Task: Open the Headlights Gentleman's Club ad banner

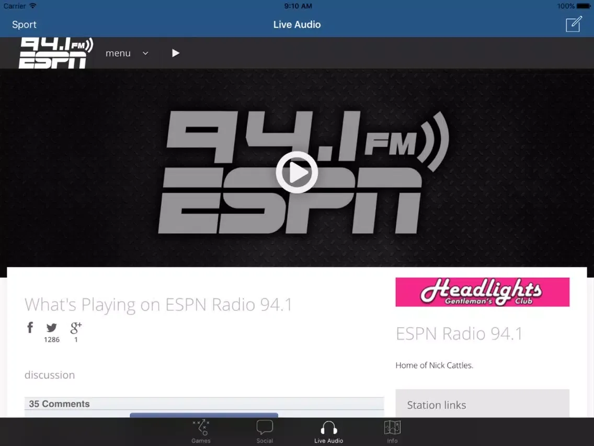Action: (x=482, y=292)
